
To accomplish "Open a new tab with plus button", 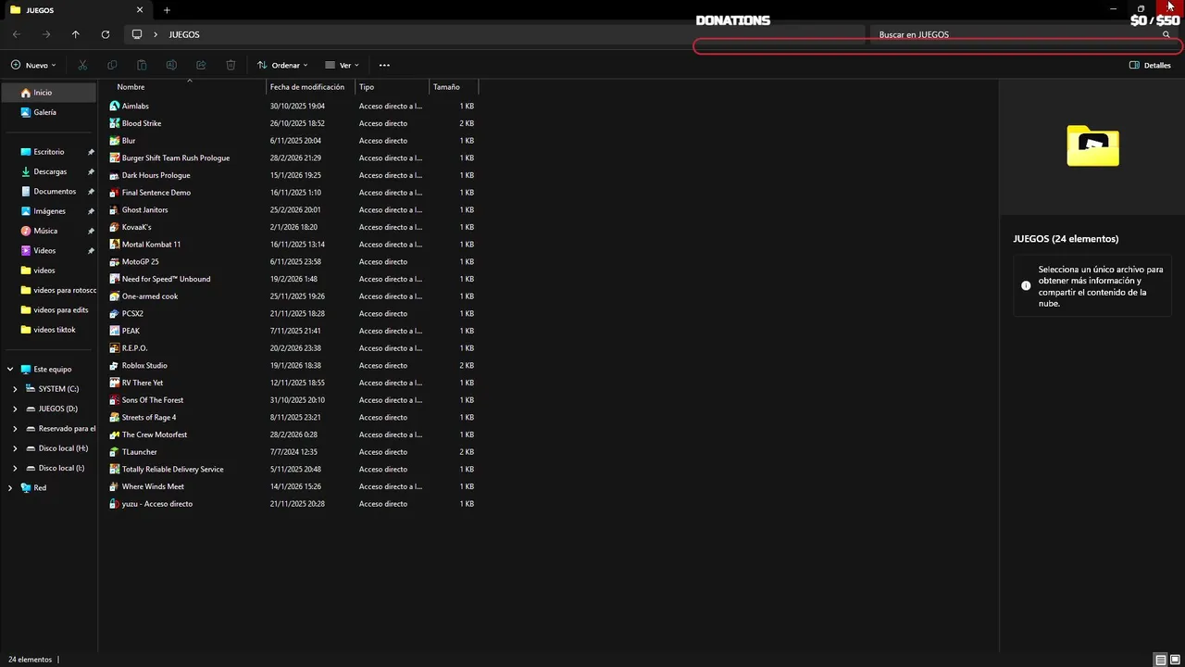I will (x=167, y=10).
